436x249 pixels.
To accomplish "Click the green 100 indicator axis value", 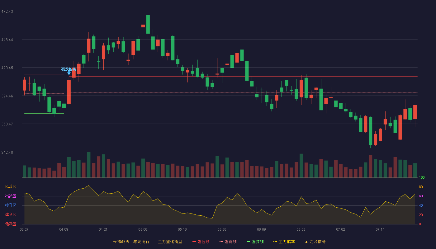I will 422,178.
